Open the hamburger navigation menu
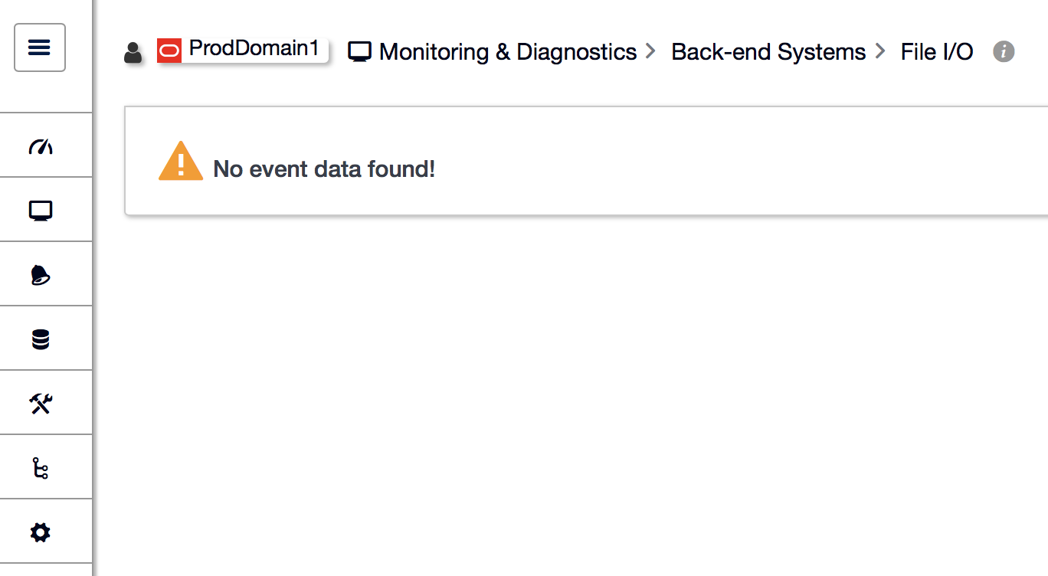Image resolution: width=1048 pixels, height=576 pixels. (40, 47)
